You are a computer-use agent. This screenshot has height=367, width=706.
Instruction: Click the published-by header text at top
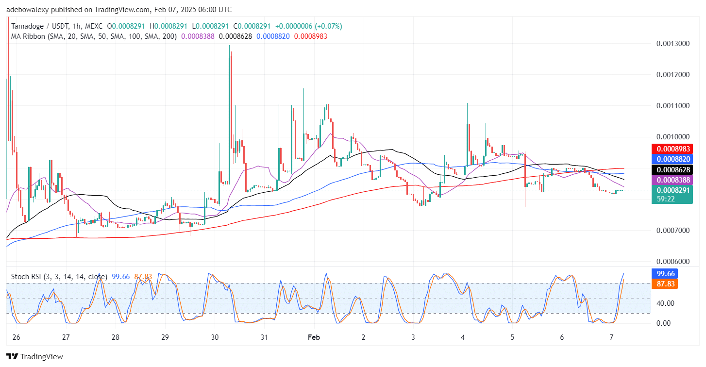[119, 10]
